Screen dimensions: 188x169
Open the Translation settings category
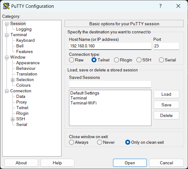click(x=27, y=74)
